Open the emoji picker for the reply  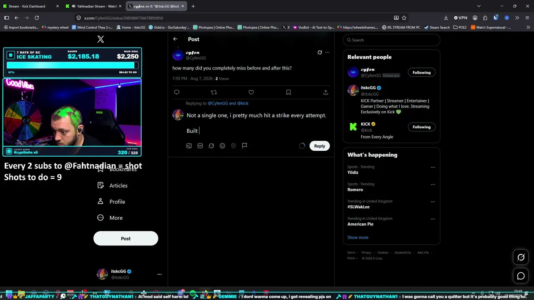[x=222, y=146]
